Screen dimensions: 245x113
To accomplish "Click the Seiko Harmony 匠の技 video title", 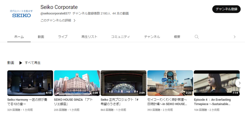I will 27,102.
